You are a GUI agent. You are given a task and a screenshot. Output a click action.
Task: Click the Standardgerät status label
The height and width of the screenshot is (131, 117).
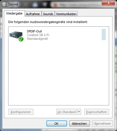click(37, 39)
